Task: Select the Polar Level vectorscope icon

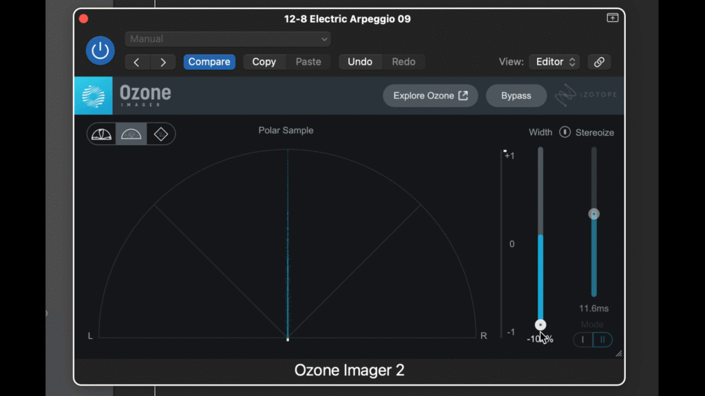Action: 102,134
